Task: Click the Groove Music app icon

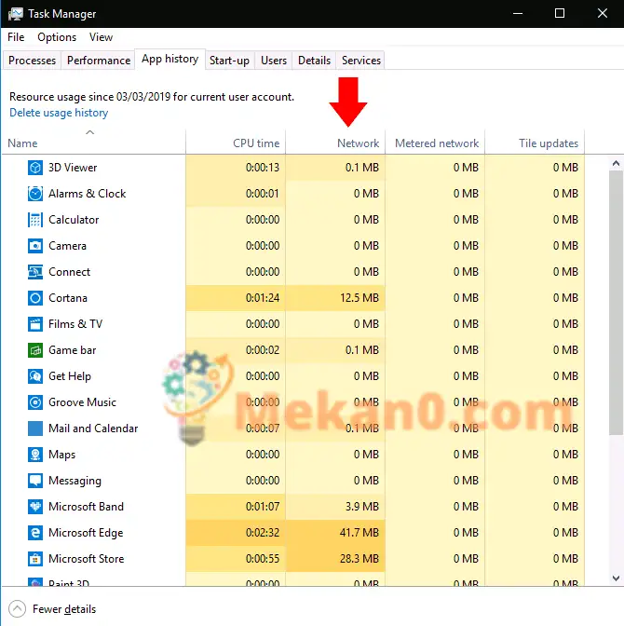Action: point(35,402)
